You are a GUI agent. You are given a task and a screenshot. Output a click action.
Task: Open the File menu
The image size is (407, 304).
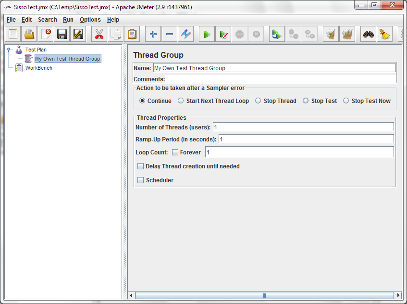click(x=11, y=20)
